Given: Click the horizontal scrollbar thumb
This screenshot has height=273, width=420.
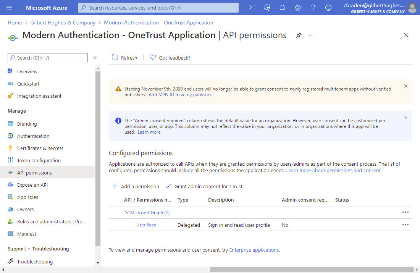Looking at the screenshot, I should [312, 270].
